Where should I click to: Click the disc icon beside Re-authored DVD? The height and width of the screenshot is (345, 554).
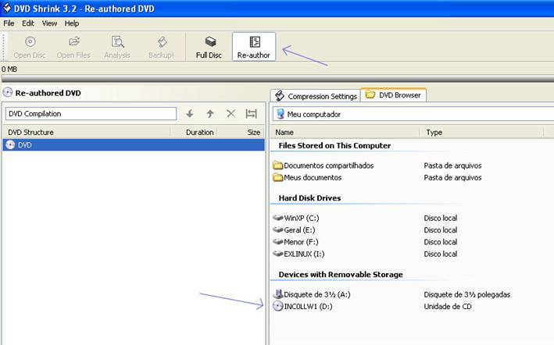[7, 93]
